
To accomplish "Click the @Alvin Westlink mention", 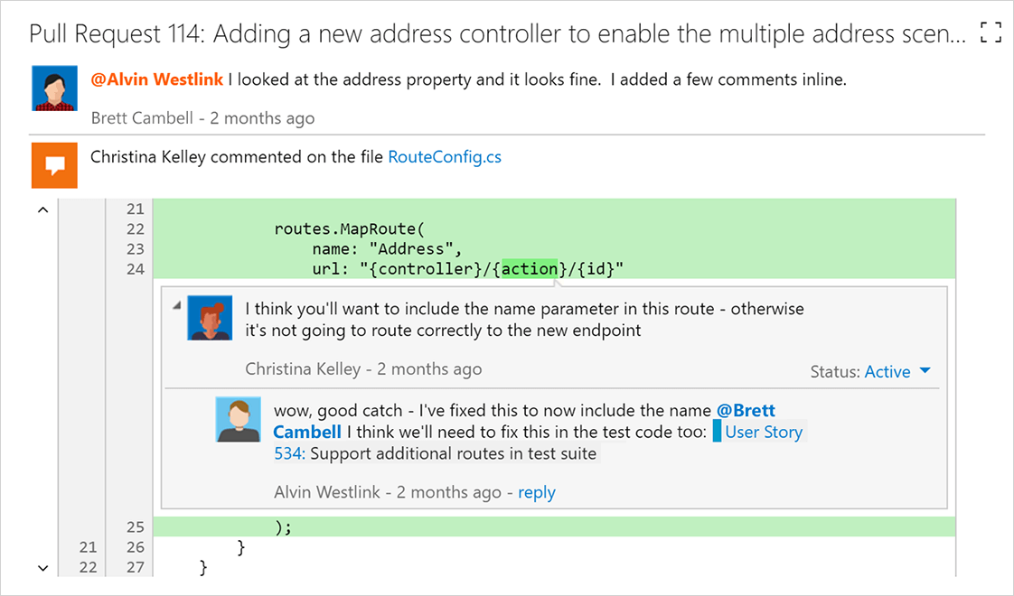I will coord(156,79).
